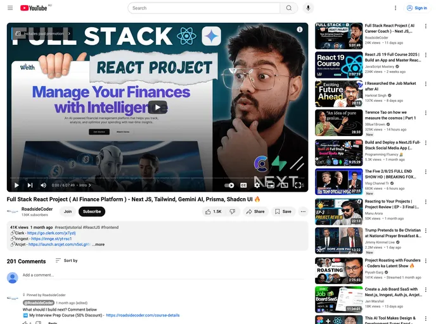Open options menu for Job Market video
Viewport: 436px width, 324px height.
(425, 84)
